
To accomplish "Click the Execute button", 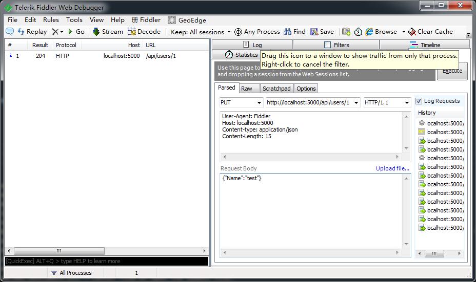I will (452, 71).
